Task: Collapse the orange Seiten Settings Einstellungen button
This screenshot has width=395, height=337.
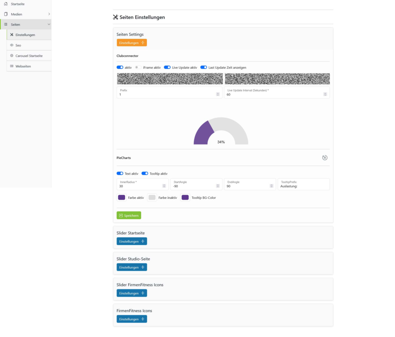Action: [x=132, y=43]
